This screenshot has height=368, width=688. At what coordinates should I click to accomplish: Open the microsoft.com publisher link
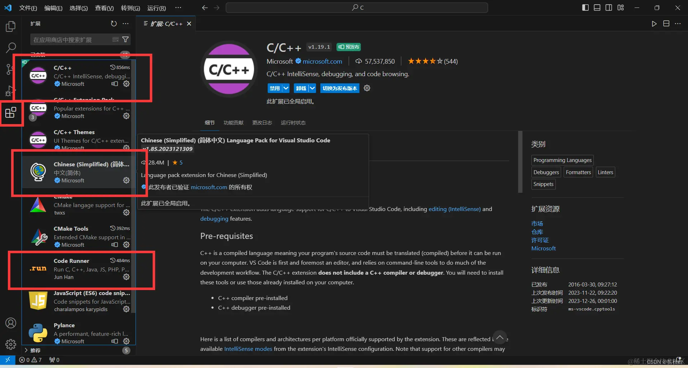click(x=322, y=62)
